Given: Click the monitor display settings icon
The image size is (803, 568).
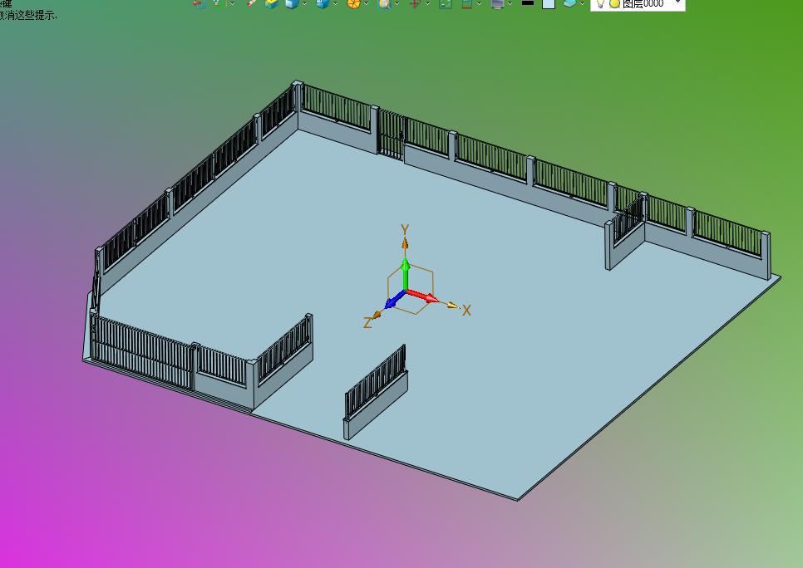Looking at the screenshot, I should (497, 3).
